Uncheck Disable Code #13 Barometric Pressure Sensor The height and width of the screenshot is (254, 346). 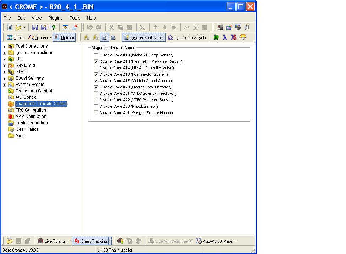(96, 61)
